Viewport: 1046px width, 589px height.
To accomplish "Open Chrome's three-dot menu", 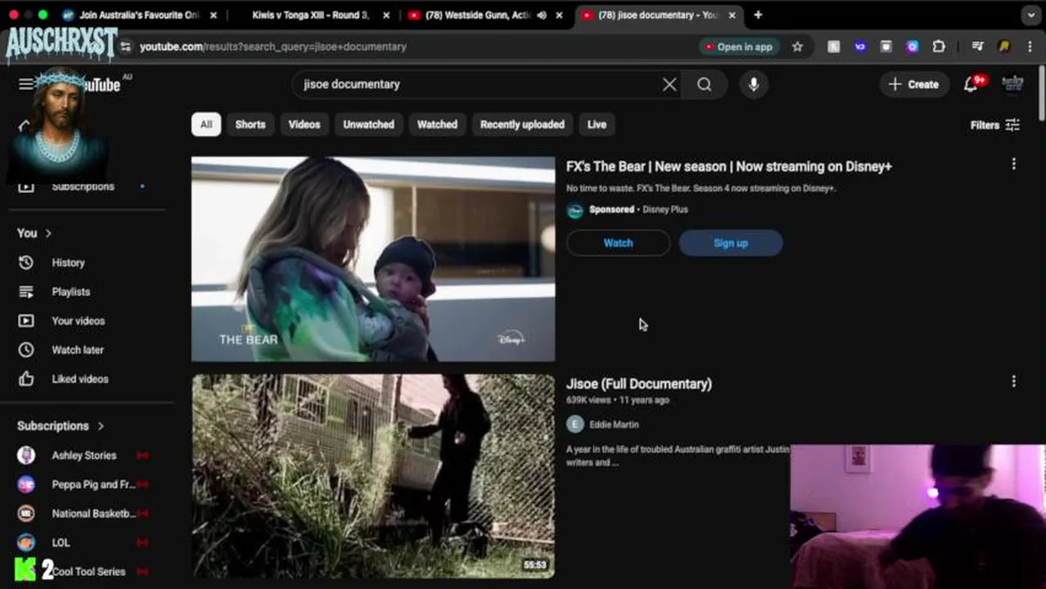I will [x=1029, y=47].
